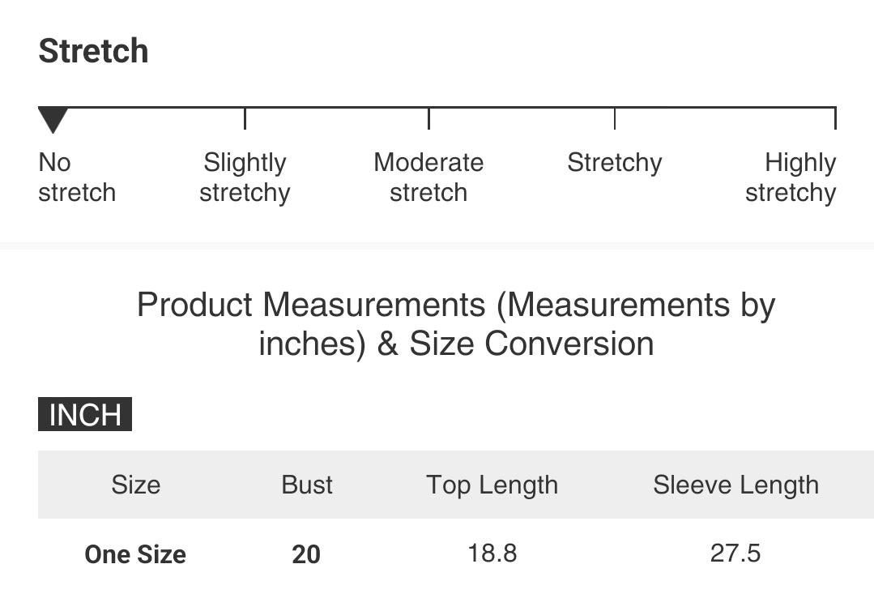The image size is (874, 594).
Task: Select the INCH unit tab
Action: (85, 414)
